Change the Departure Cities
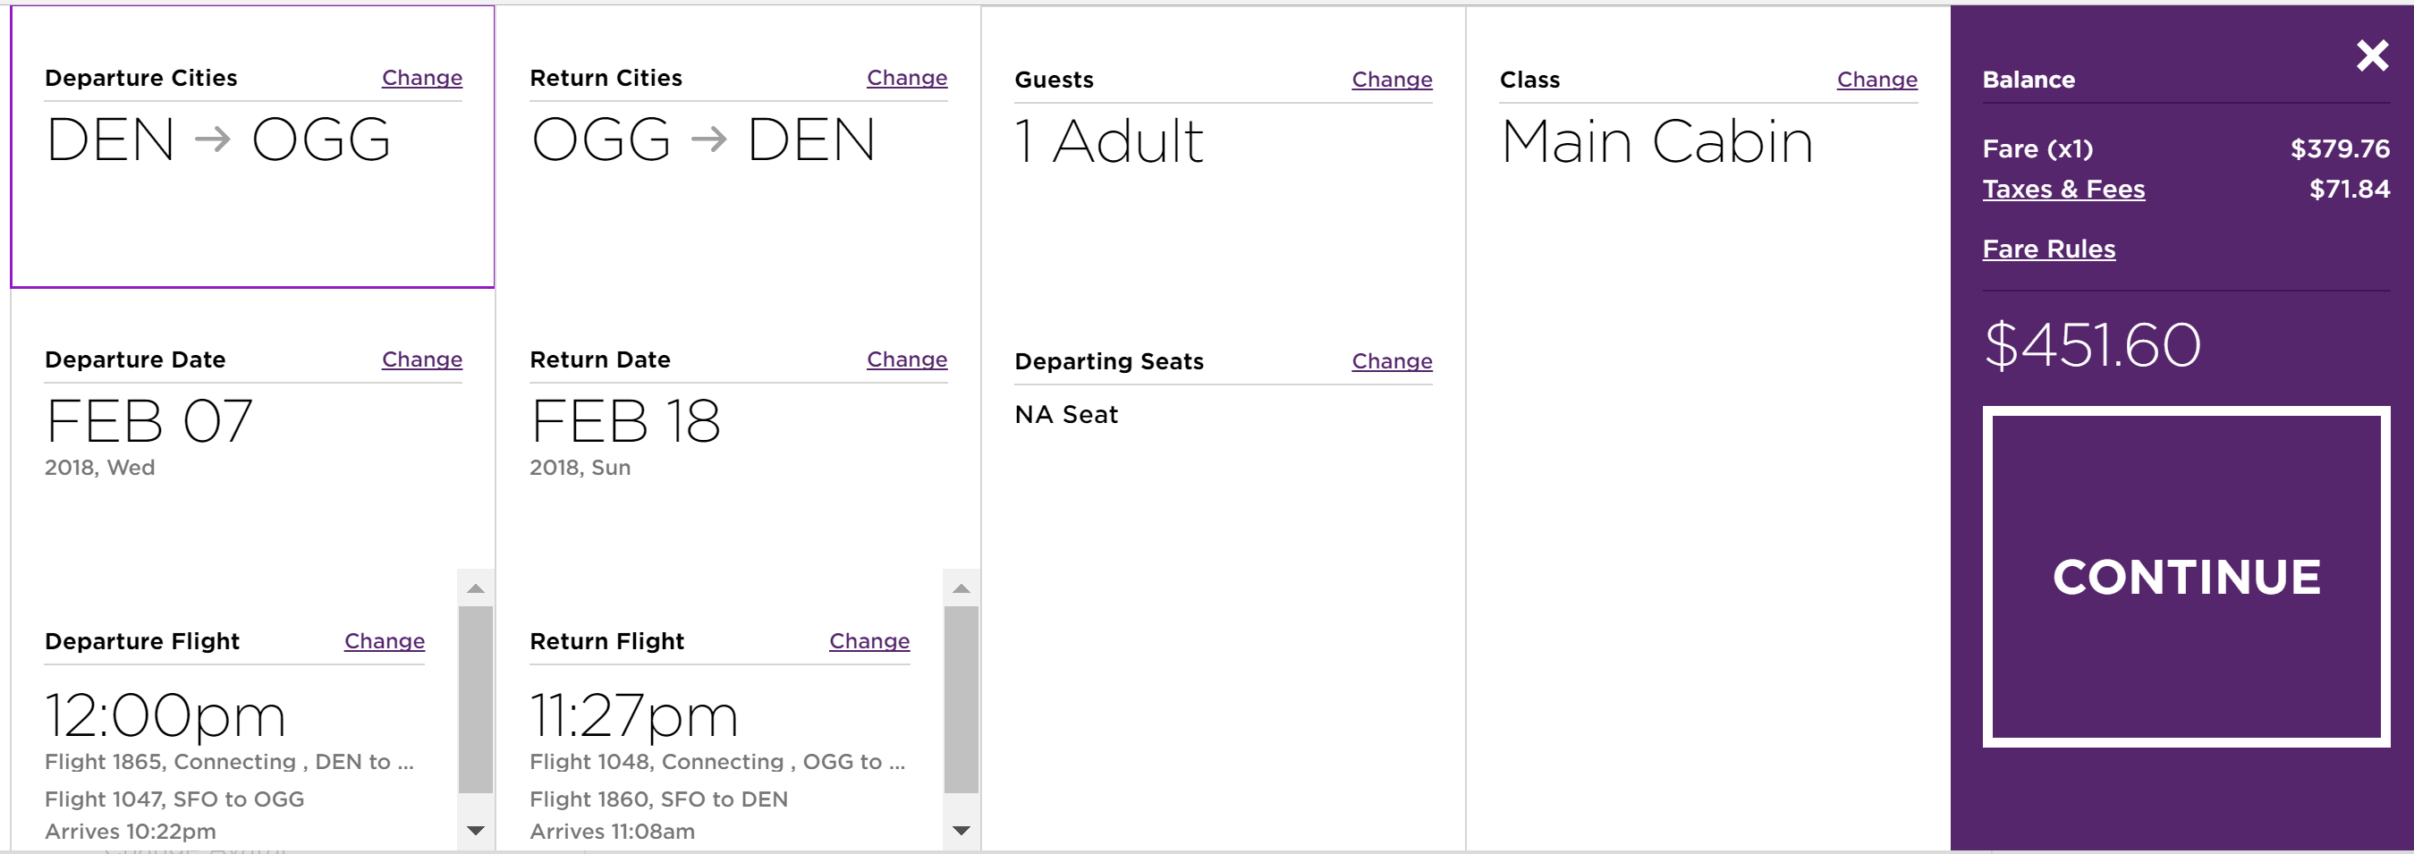 (x=421, y=78)
